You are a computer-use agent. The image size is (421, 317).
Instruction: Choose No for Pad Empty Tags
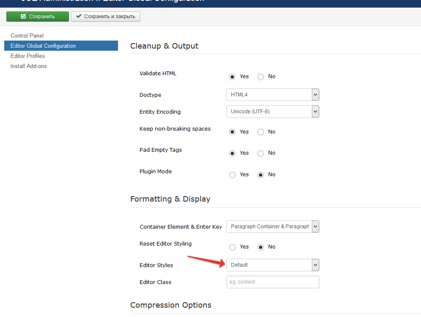click(x=261, y=153)
